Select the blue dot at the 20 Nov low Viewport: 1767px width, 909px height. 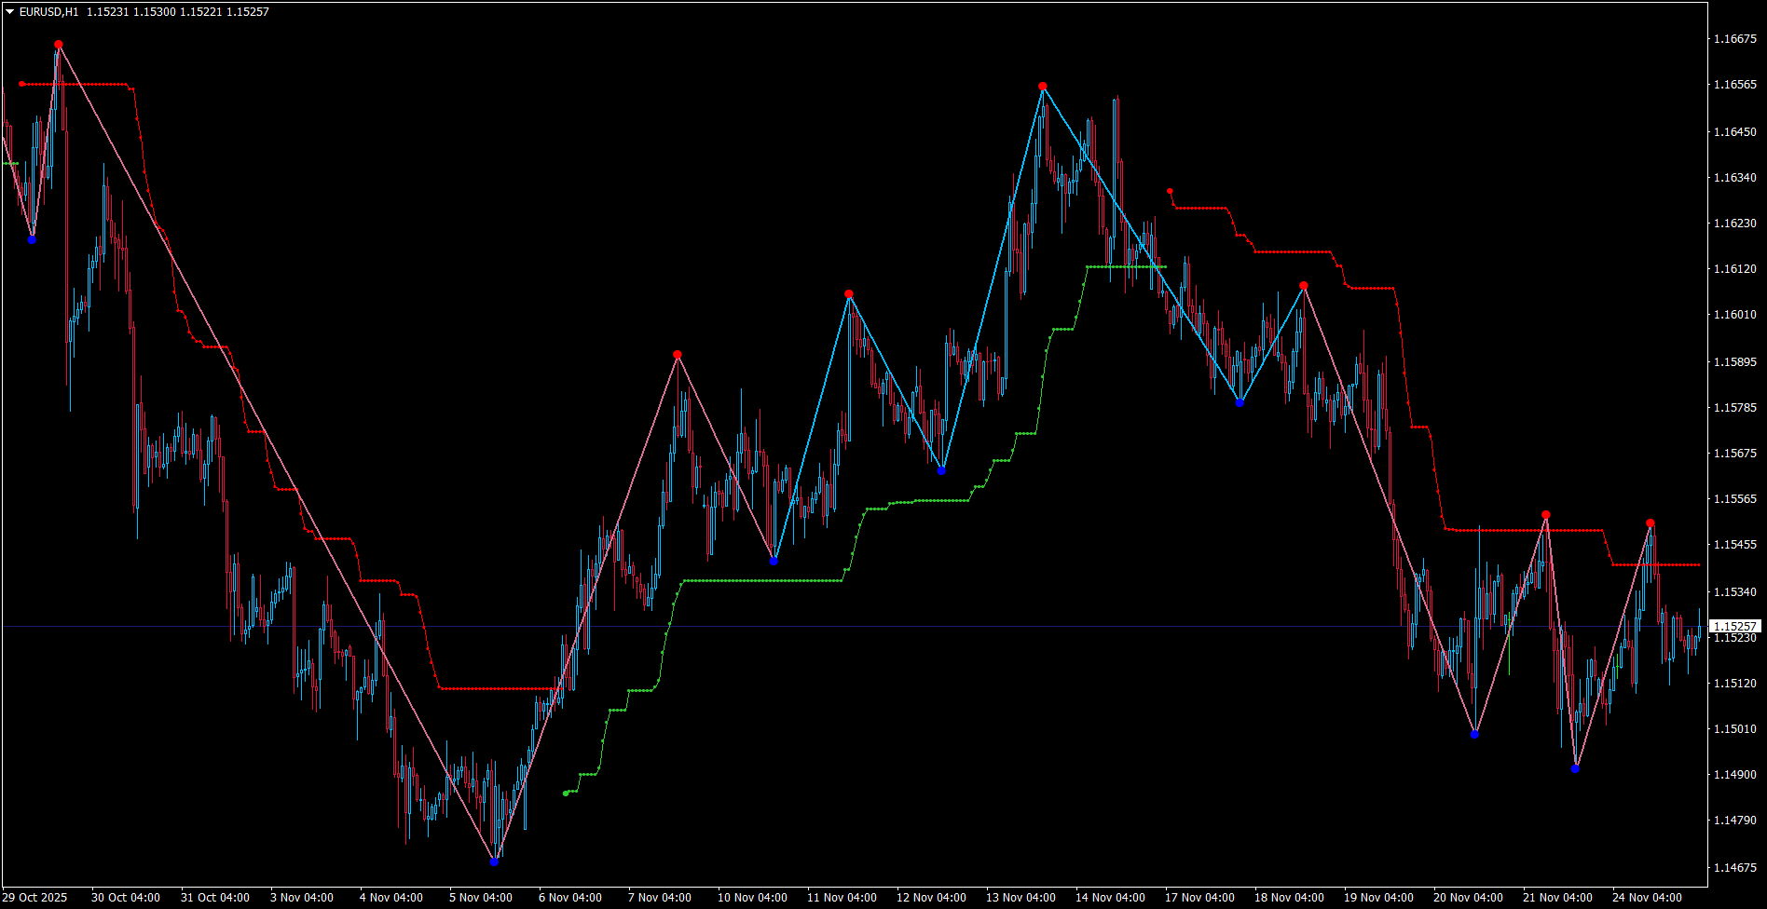(1474, 734)
